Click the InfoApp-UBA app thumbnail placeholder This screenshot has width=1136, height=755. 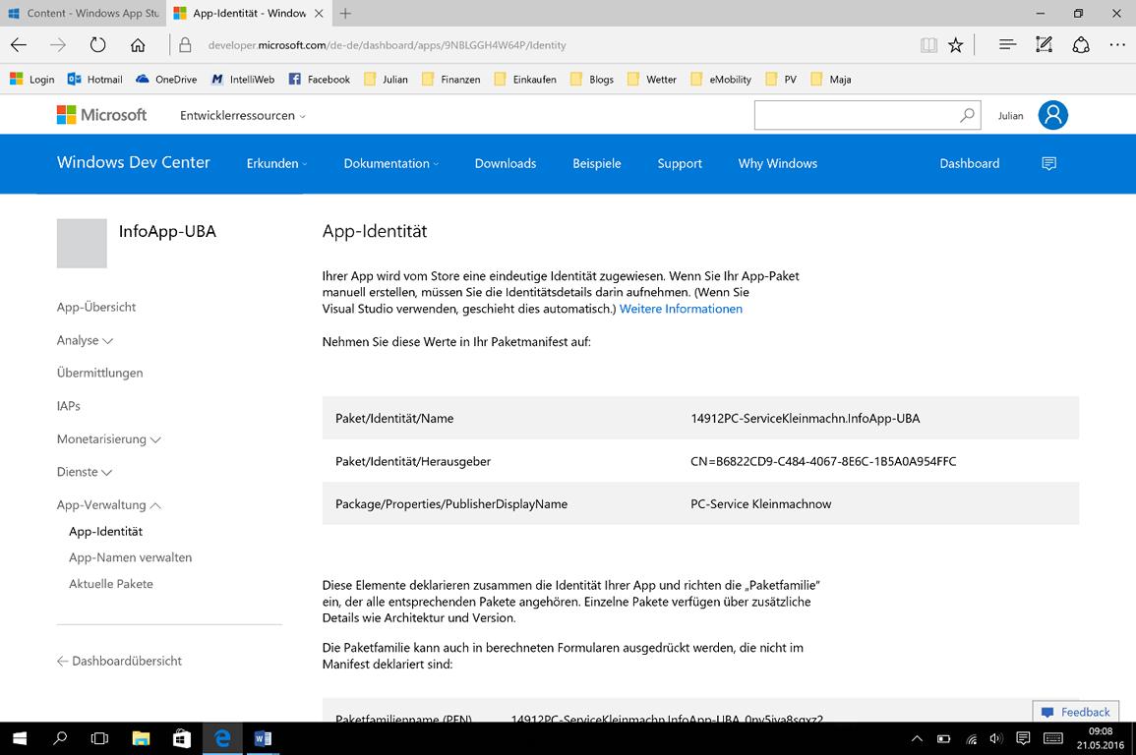[82, 243]
